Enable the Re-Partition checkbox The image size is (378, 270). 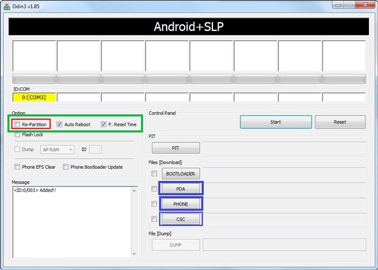[x=17, y=124]
